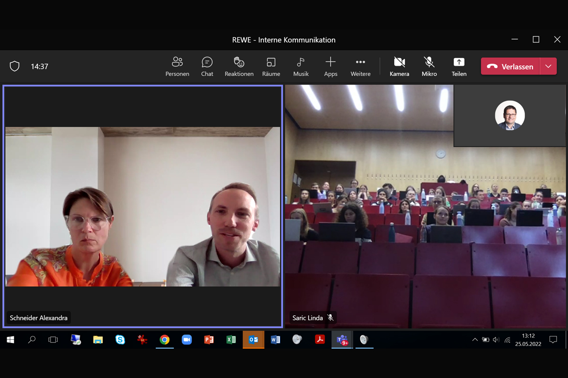This screenshot has width=568, height=378.
Task: Click the Musik icon
Action: click(301, 67)
